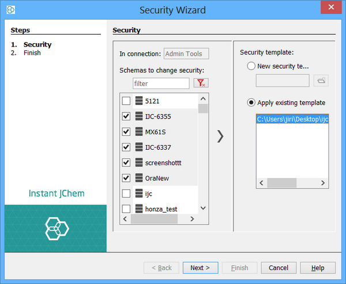
Task: Expand the panel with the right chevron arrow
Action: [220, 136]
